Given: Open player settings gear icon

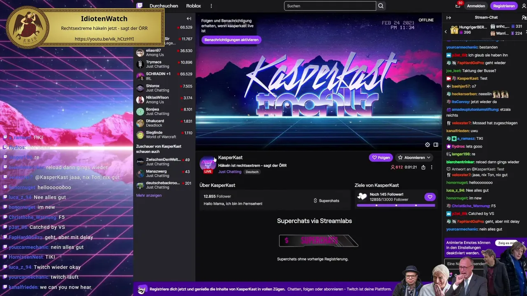Looking at the screenshot, I should (x=427, y=145).
